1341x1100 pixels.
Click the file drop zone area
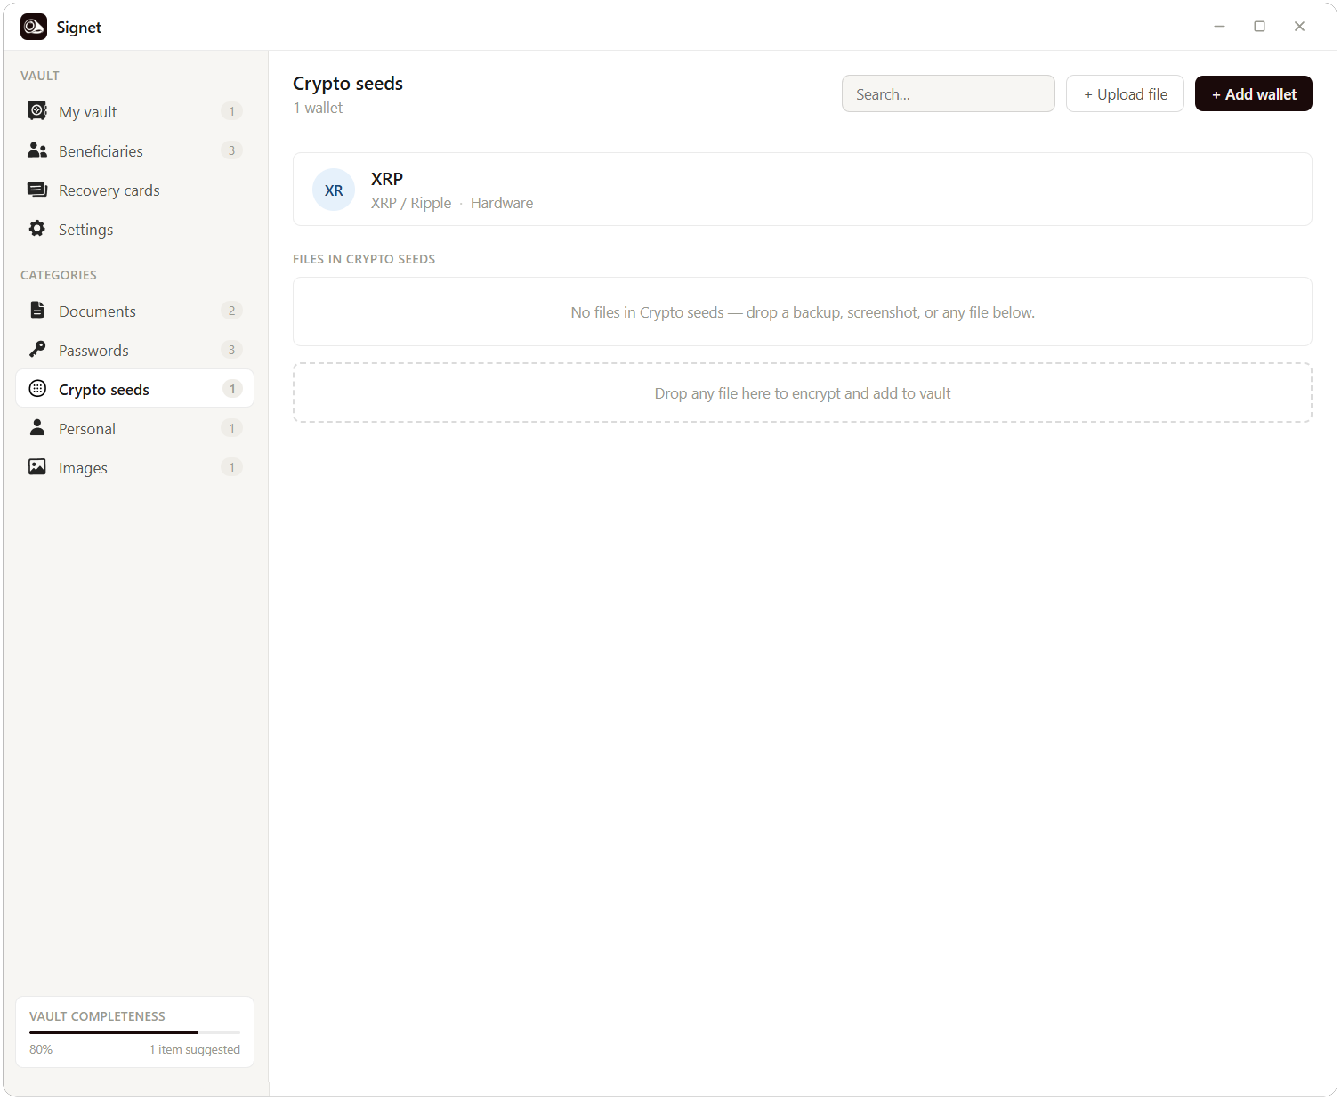(803, 392)
